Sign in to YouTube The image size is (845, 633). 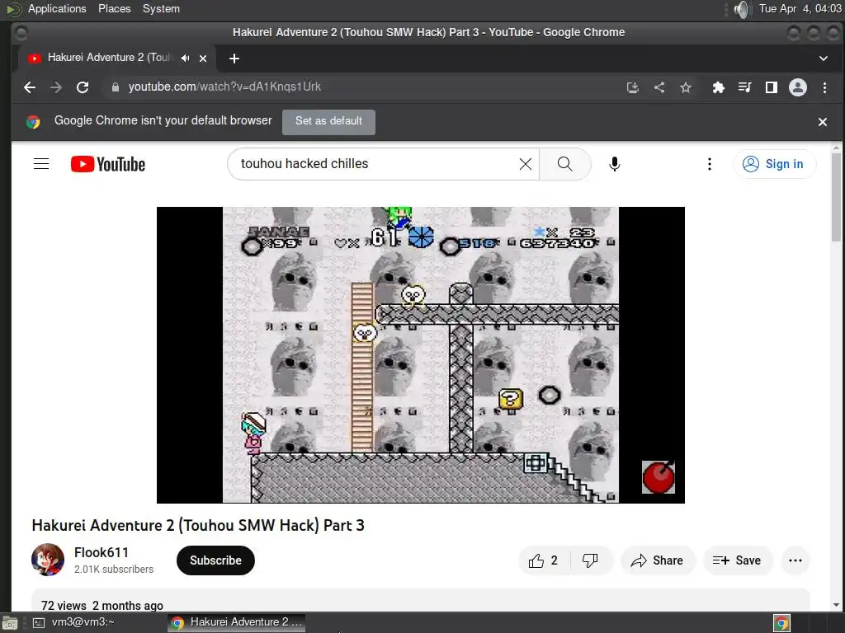click(x=774, y=164)
